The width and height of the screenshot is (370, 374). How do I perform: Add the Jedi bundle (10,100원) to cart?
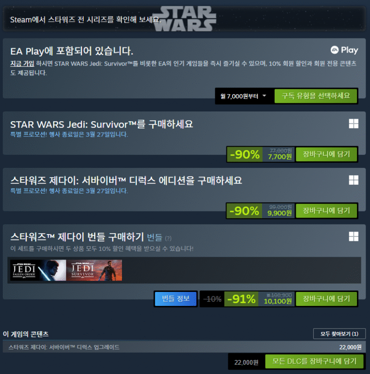[326, 299]
